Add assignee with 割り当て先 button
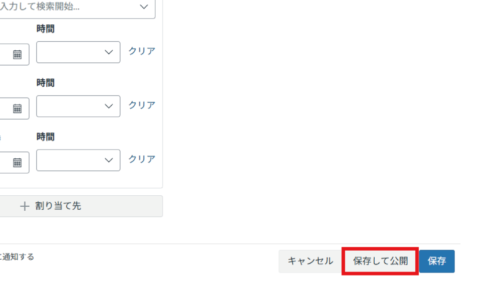This screenshot has height=290, width=499. tap(81, 206)
